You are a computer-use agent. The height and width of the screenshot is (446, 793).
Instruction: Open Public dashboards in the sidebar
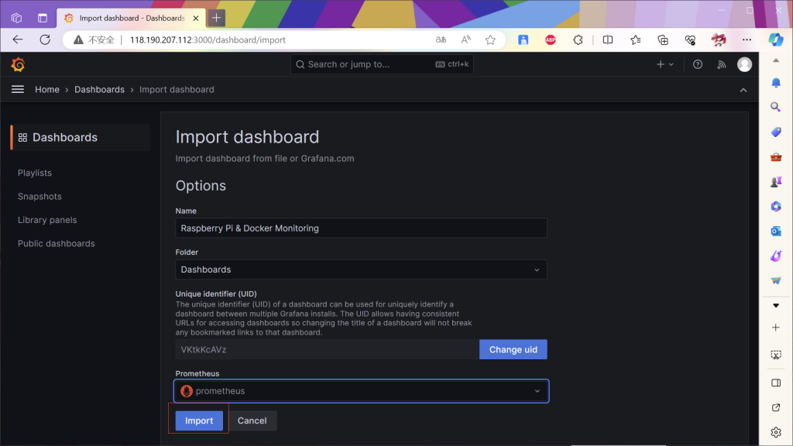(x=56, y=244)
